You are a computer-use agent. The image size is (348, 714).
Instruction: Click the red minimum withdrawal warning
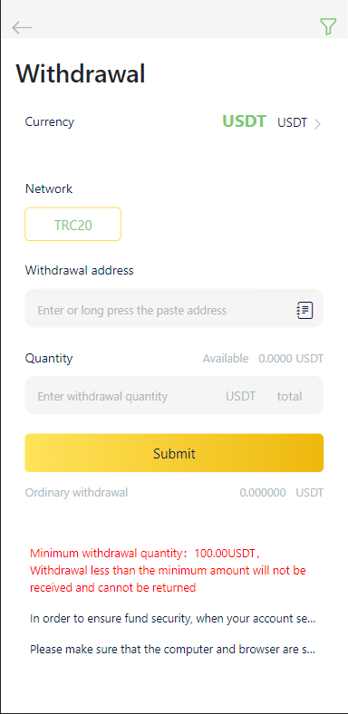tap(168, 571)
